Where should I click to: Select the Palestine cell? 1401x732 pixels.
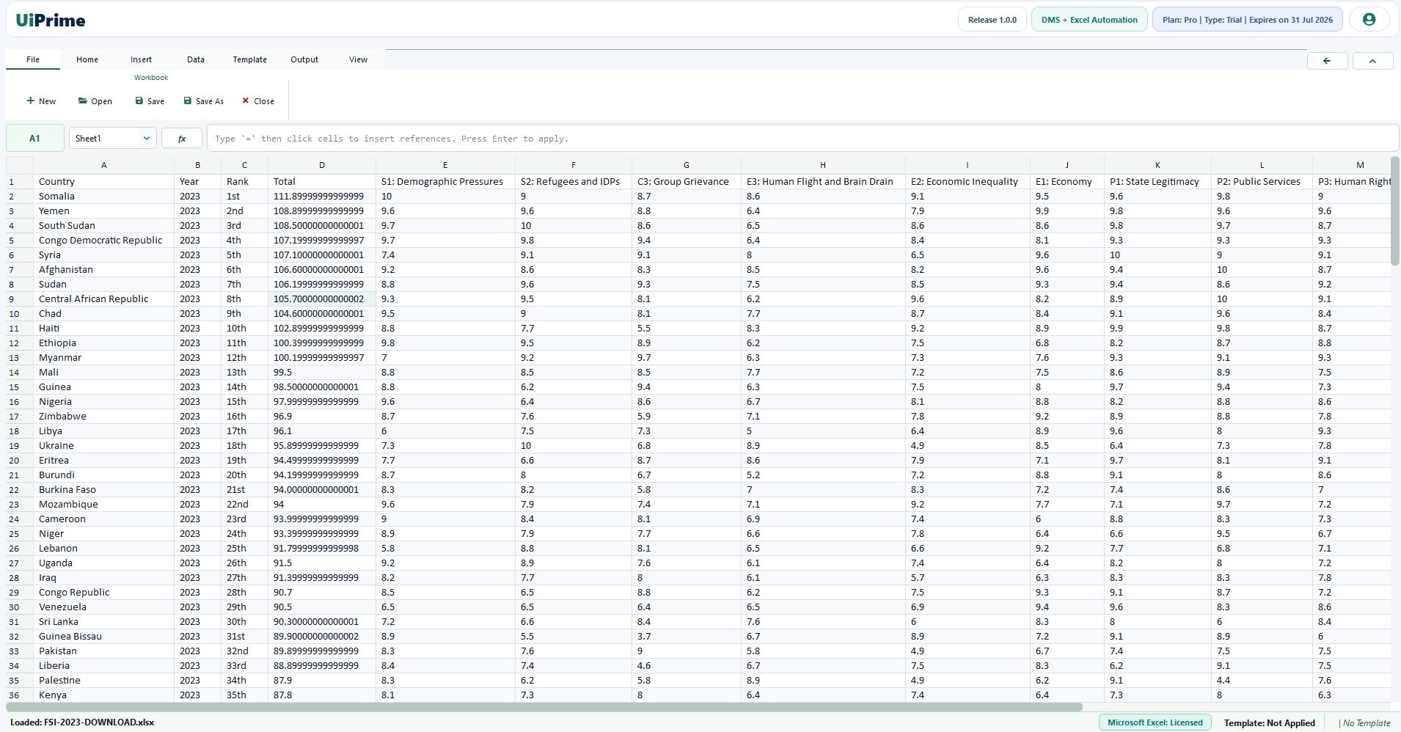point(103,681)
